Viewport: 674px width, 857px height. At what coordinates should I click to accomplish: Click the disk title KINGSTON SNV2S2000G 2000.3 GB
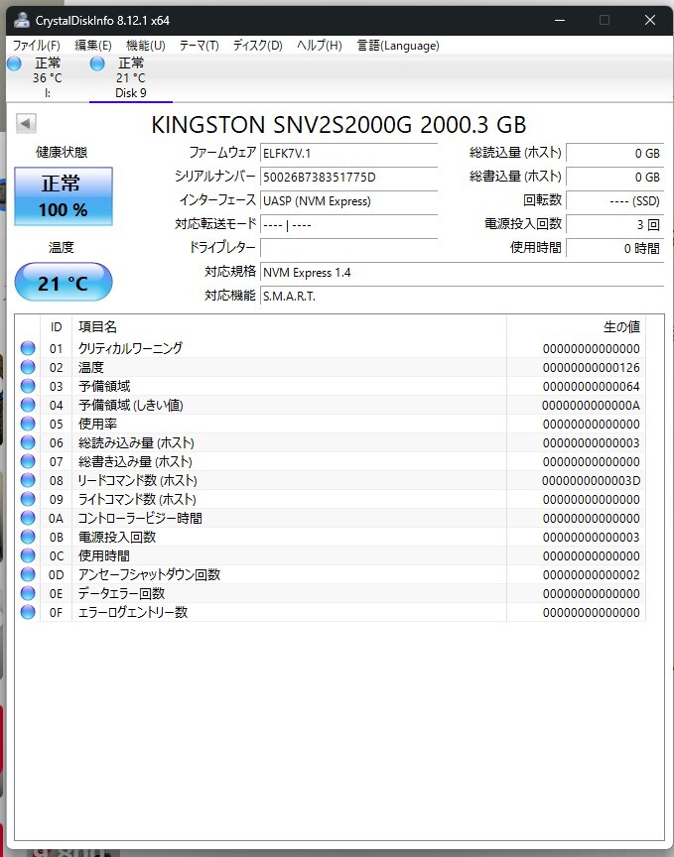pos(338,125)
